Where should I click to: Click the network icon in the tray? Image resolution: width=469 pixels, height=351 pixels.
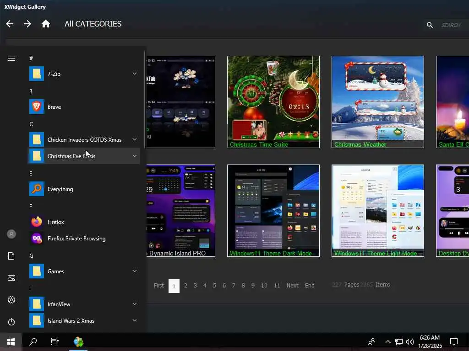coord(399,342)
